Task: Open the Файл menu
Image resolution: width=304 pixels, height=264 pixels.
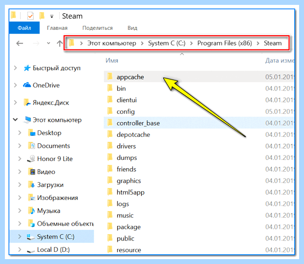Action: pos(24,28)
